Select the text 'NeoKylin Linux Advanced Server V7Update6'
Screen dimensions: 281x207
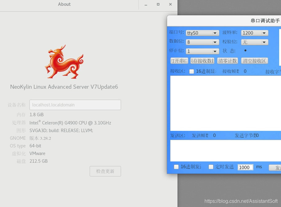pos(64,87)
